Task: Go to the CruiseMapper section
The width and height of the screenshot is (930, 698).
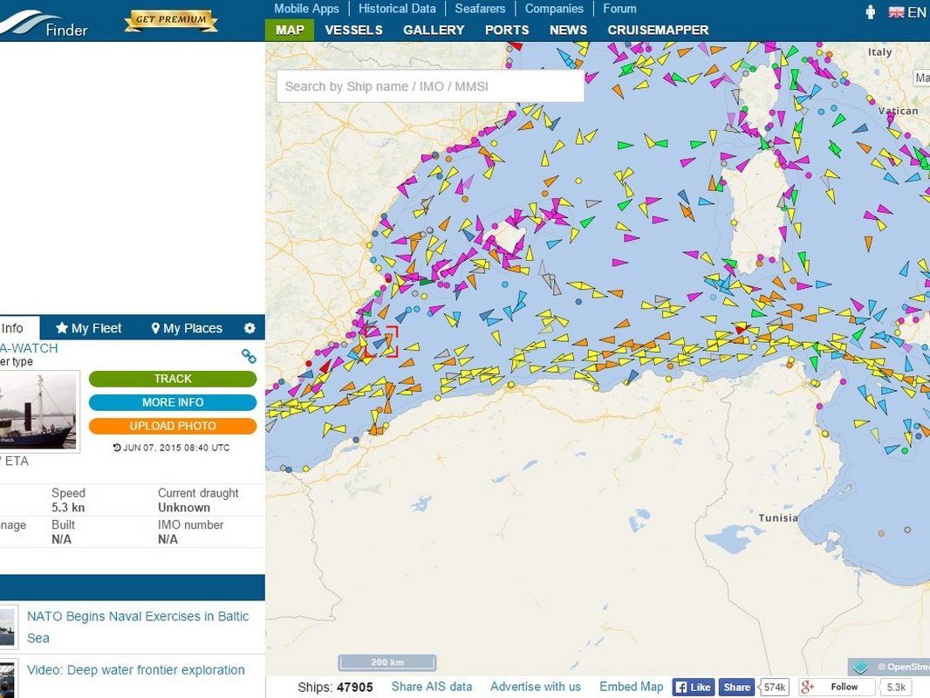Action: (658, 30)
